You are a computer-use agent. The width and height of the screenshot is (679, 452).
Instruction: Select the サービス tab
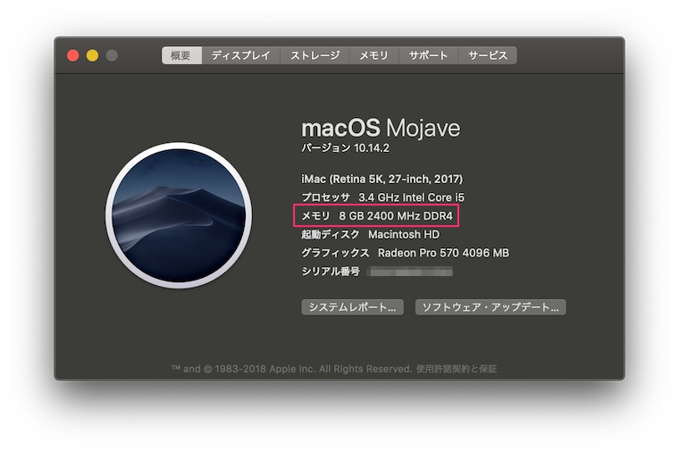pos(488,55)
